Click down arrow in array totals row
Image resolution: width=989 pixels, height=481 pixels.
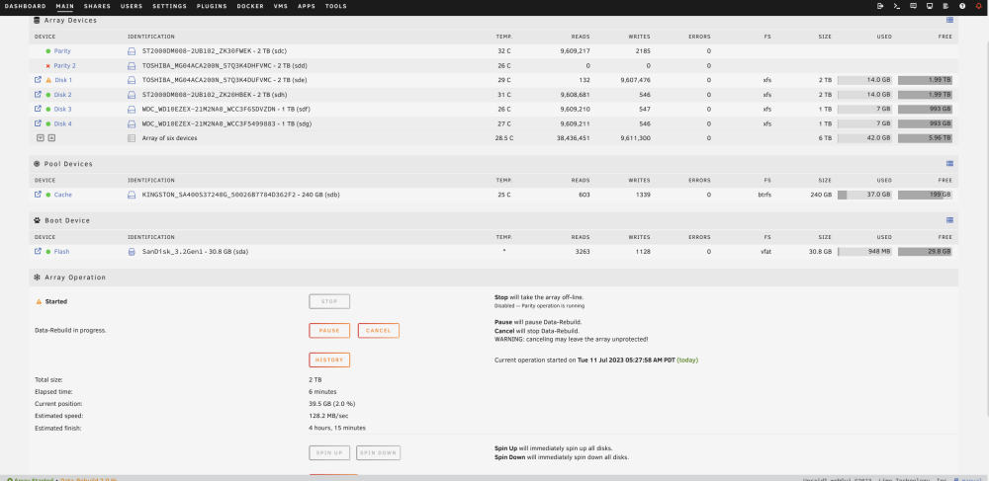[41, 138]
